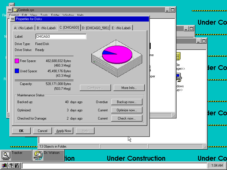Click the magenta Free Space color swatch

point(17,61)
